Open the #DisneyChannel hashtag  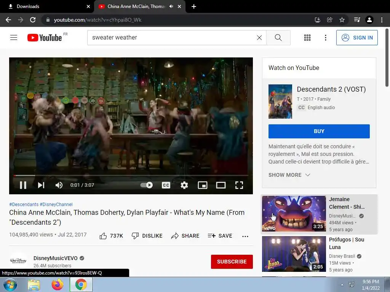(56, 204)
